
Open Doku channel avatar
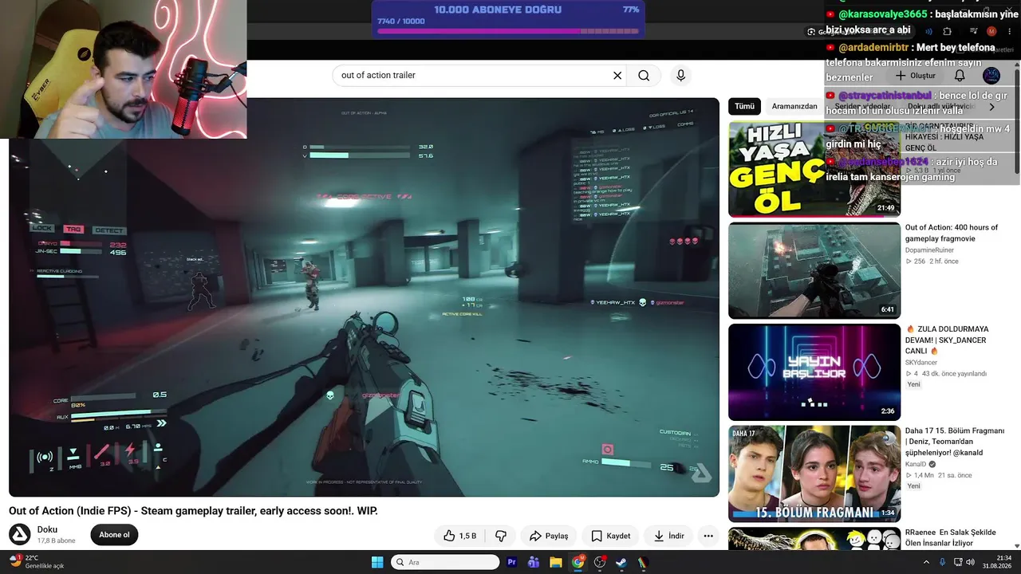tap(20, 535)
